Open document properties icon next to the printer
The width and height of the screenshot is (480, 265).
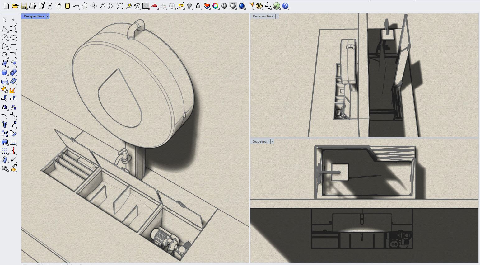pyautogui.click(x=41, y=6)
